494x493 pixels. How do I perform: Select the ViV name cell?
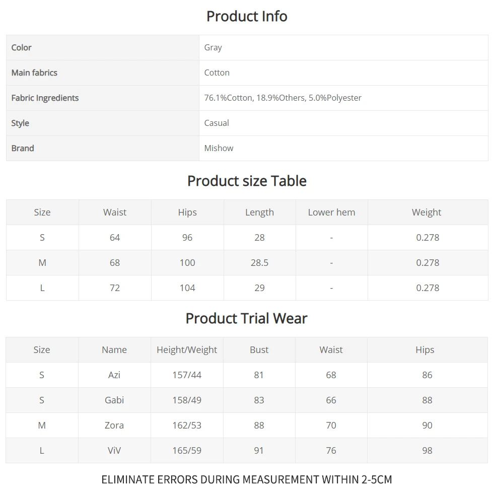[x=114, y=451]
